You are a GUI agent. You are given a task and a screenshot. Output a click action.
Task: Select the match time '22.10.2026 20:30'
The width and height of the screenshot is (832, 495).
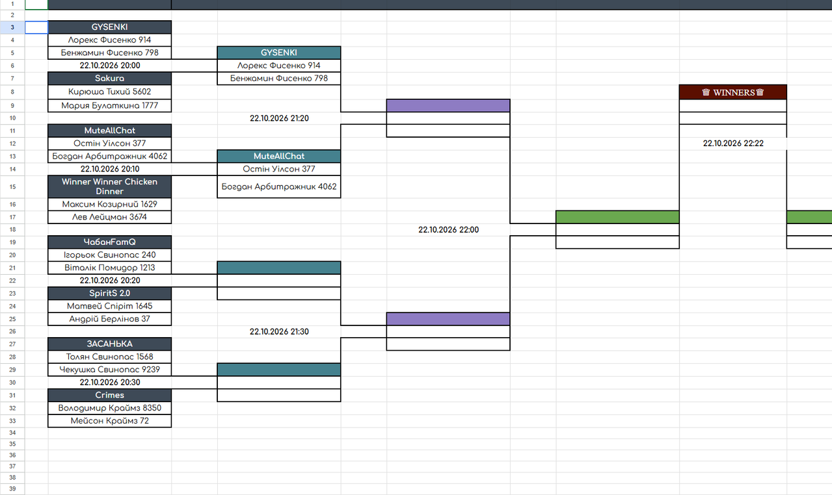110,383
